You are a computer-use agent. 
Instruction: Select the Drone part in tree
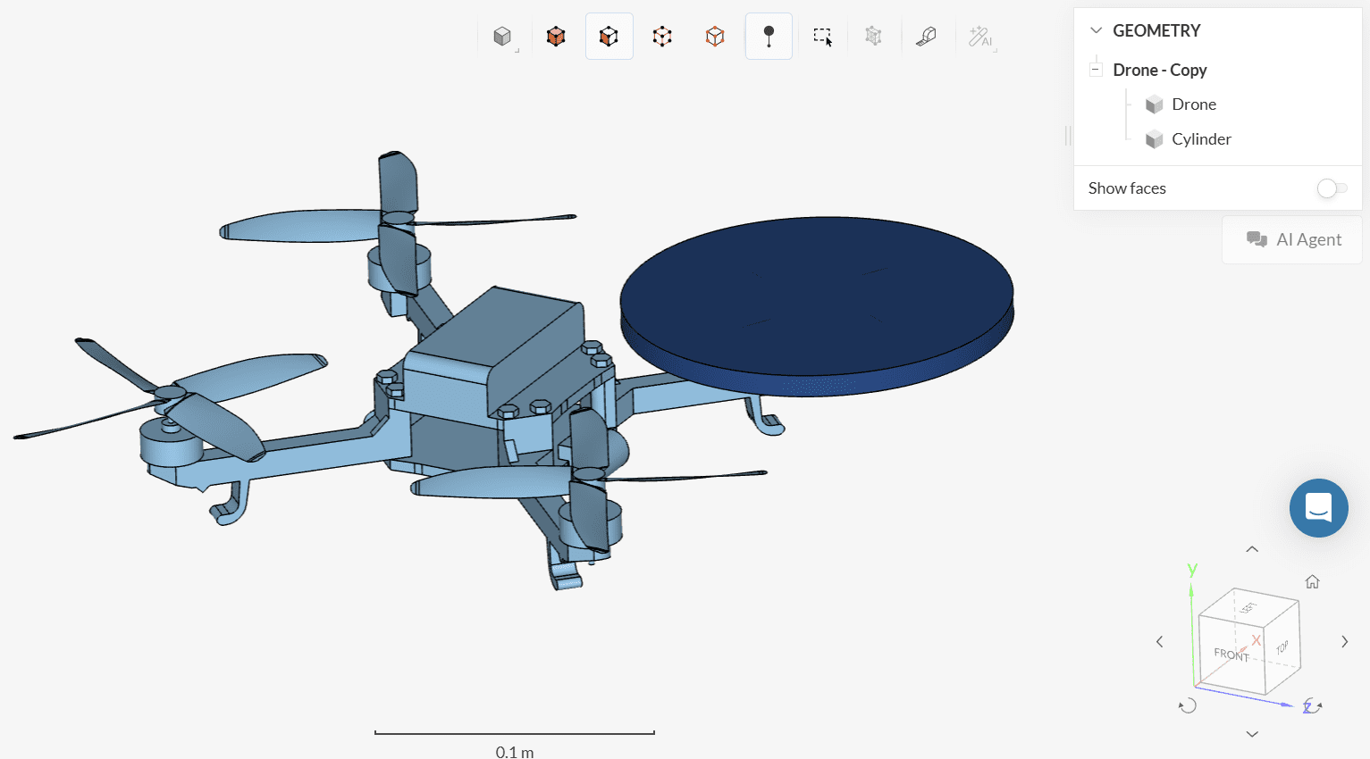[x=1193, y=104]
